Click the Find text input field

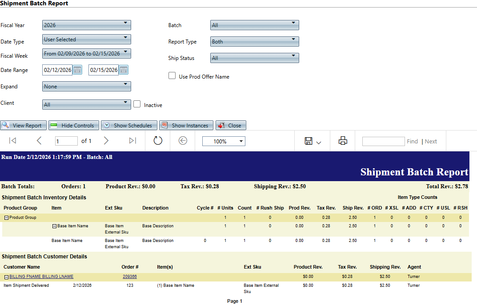(x=383, y=141)
